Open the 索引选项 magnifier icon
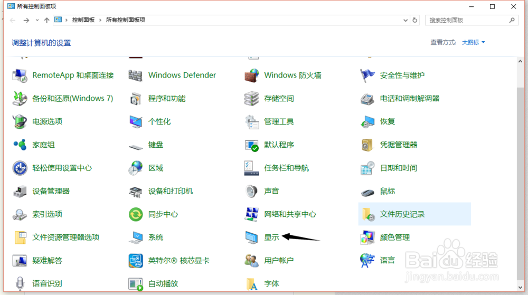Image resolution: width=528 pixels, height=295 pixels. pyautogui.click(x=20, y=214)
